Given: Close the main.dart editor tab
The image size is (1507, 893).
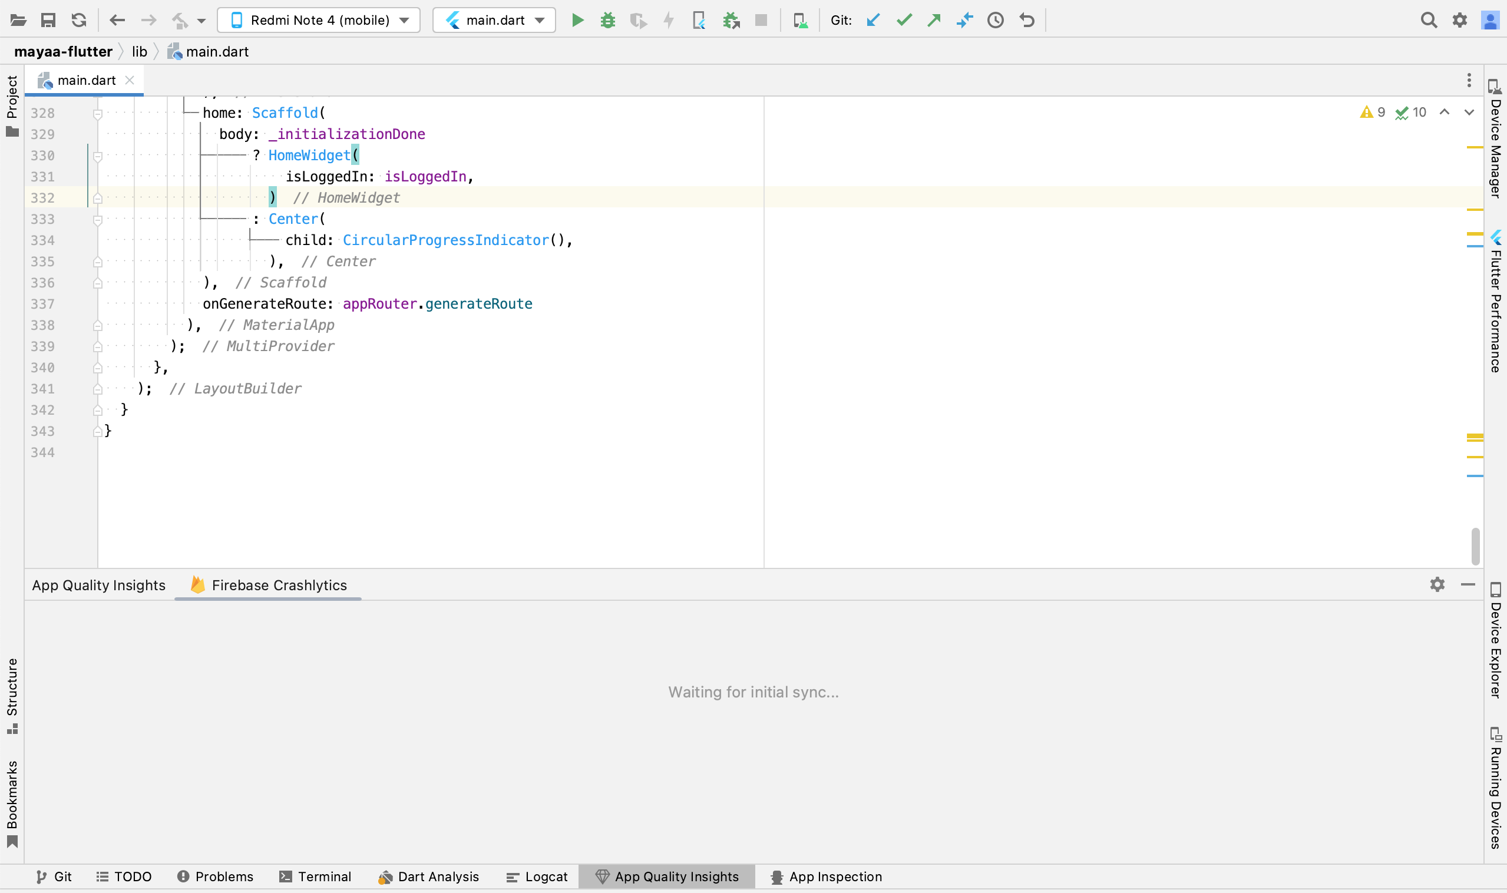Looking at the screenshot, I should tap(130, 80).
